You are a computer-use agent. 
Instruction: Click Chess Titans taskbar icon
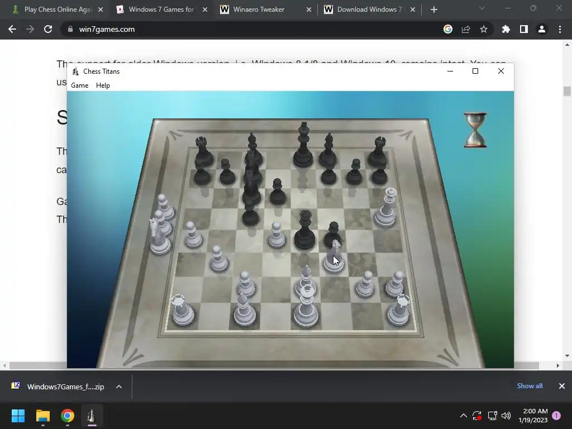[92, 416]
